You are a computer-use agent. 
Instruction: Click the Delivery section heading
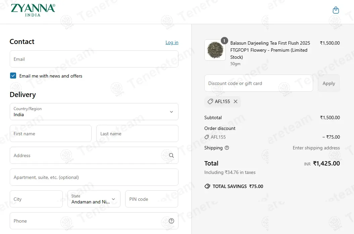click(22, 95)
